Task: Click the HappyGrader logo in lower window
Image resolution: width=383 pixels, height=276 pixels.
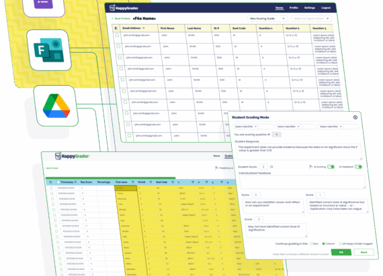Action: 73,156
